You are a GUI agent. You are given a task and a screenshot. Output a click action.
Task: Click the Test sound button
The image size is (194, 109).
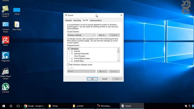pos(102,71)
